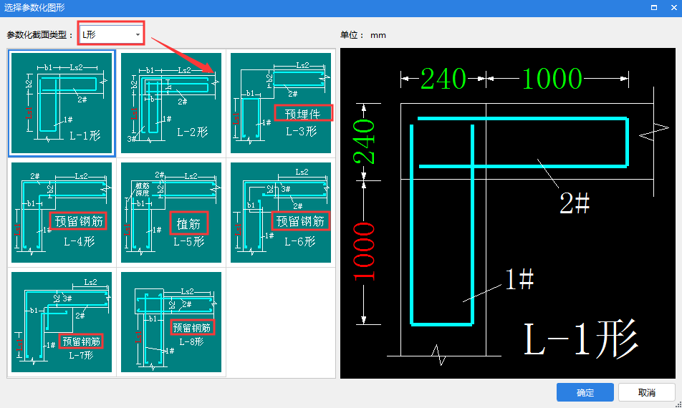Click the 2# rebar label in large preview
The height and width of the screenshot is (408, 682).
click(x=574, y=204)
